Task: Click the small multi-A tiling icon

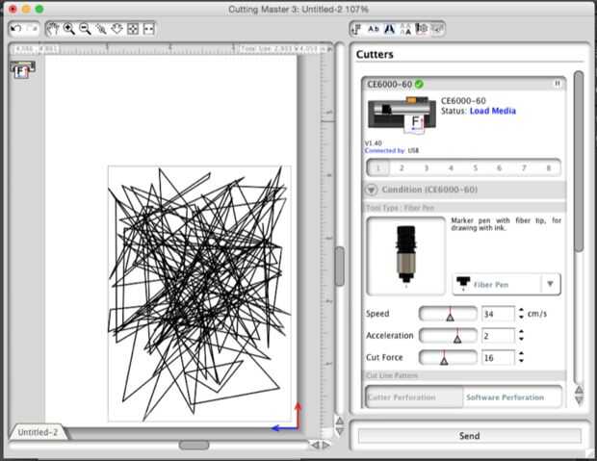Action: pyautogui.click(x=406, y=29)
